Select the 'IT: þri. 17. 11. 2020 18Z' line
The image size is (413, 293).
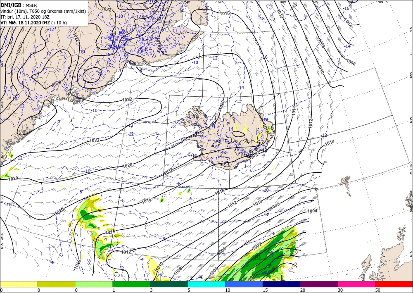[x=25, y=17]
